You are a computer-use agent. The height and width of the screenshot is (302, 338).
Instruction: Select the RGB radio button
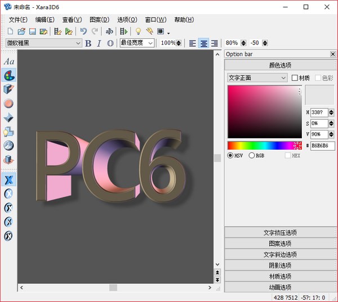point(252,156)
